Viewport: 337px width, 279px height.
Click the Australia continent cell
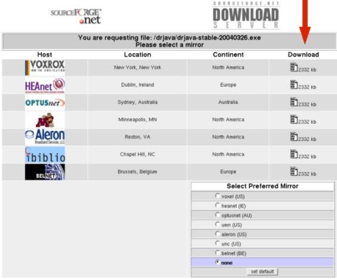coord(228,102)
